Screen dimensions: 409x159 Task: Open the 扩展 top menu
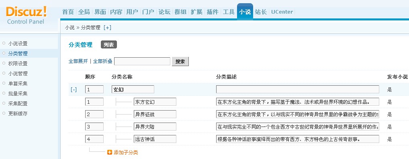196,12
